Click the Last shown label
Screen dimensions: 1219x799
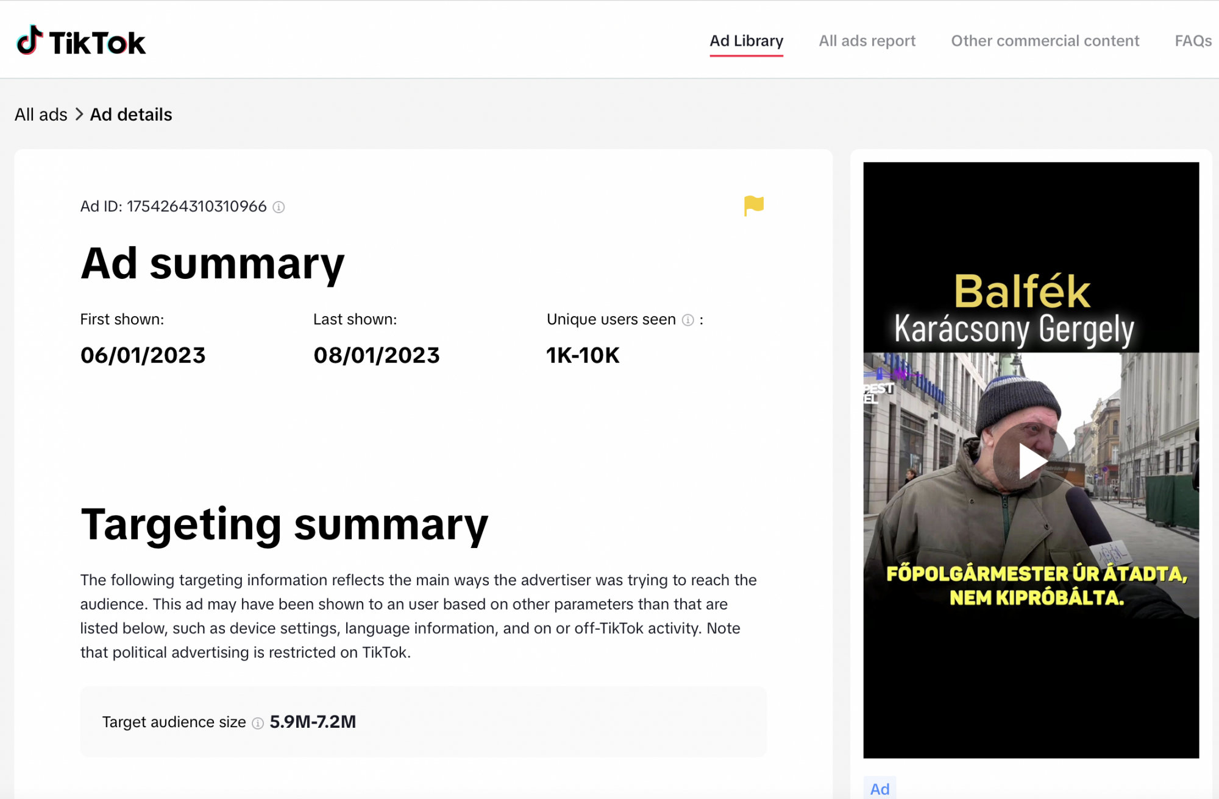tap(355, 319)
